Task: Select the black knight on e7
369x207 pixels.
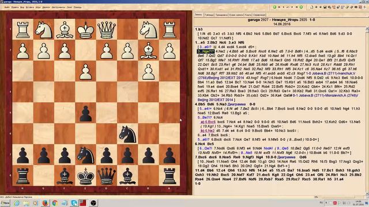Action: (x=86, y=155)
